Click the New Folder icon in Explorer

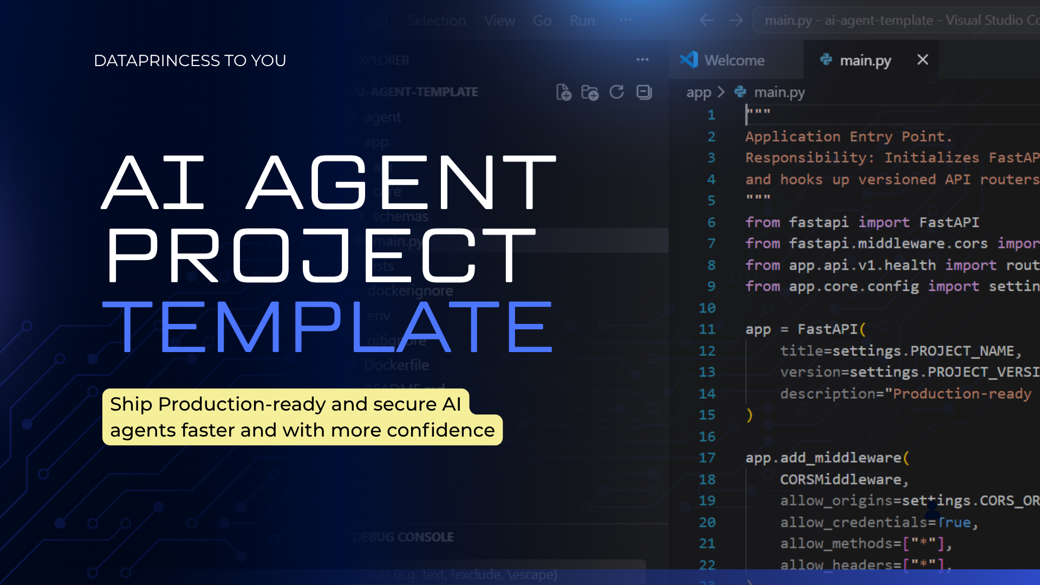590,92
